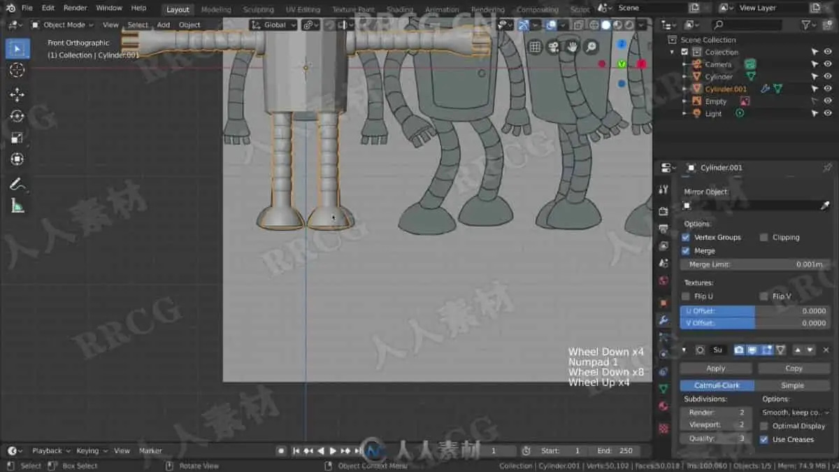Disable the Vertex Groups checkbox
Viewport: 839px width, 472px height.
pyautogui.click(x=685, y=238)
